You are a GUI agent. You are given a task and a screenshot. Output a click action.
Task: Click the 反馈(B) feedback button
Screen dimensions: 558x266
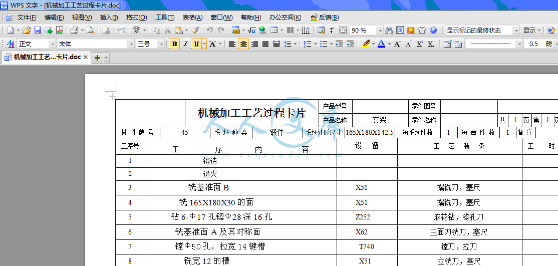pos(325,18)
